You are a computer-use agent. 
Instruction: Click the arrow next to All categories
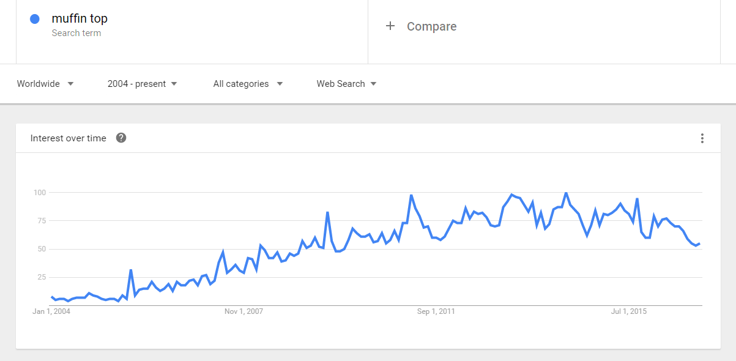point(280,84)
